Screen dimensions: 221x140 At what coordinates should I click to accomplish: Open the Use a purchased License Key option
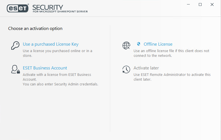click(51, 44)
